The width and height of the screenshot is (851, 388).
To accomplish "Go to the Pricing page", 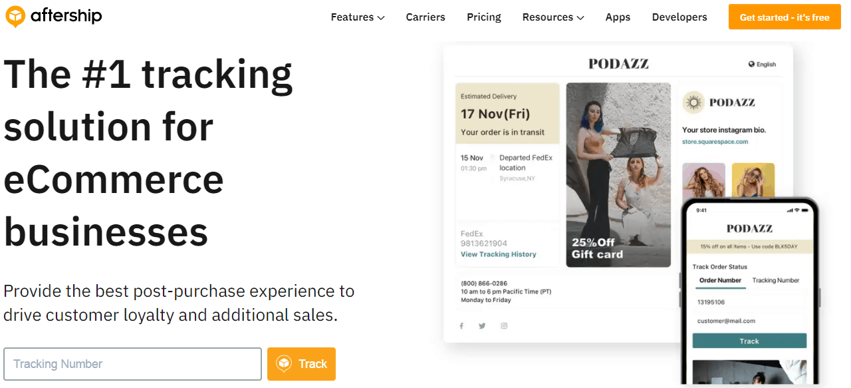I will coord(484,17).
